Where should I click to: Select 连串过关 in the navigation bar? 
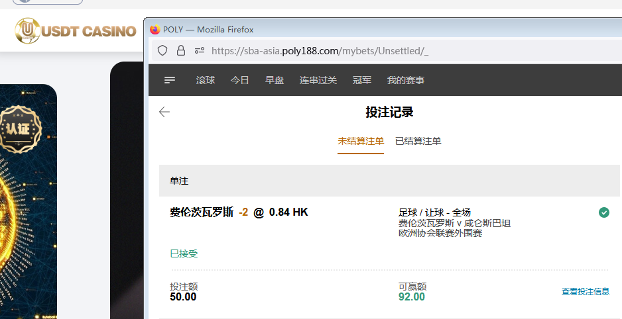(x=318, y=80)
